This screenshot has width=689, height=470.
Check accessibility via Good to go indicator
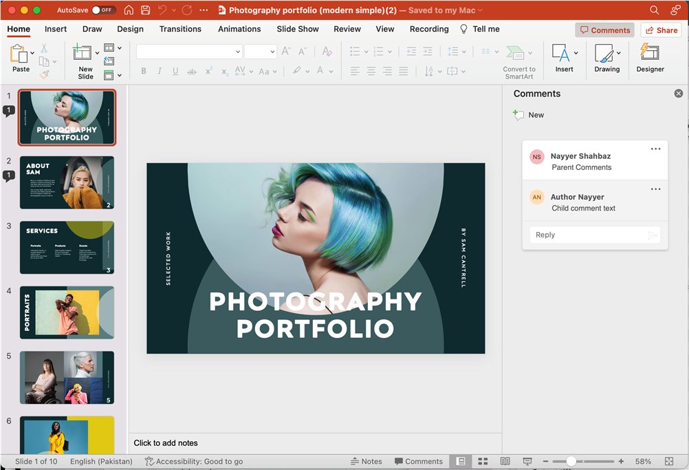tap(195, 461)
